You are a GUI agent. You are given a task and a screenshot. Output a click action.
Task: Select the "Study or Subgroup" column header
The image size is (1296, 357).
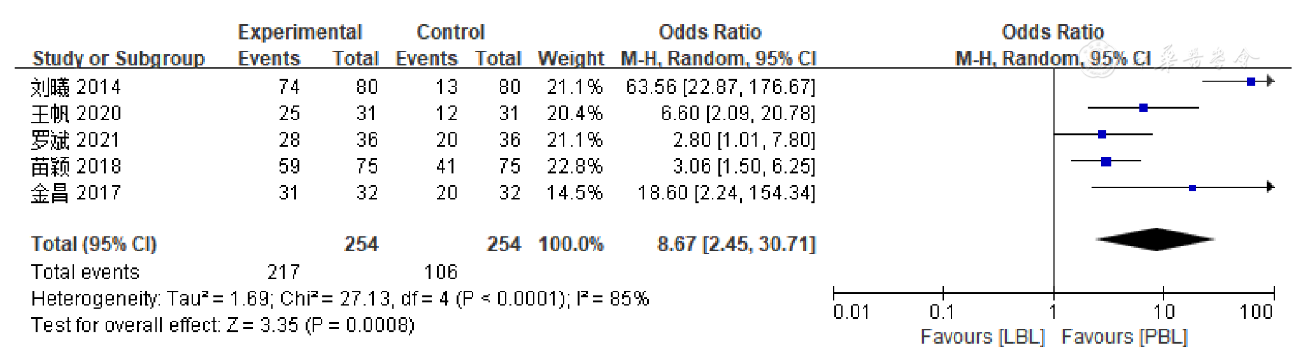tap(118, 58)
